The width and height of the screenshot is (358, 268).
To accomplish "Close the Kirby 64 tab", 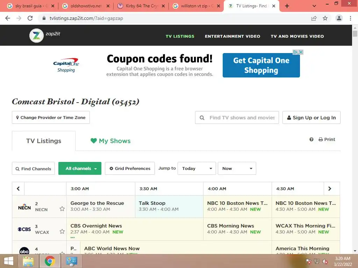I will [163, 6].
